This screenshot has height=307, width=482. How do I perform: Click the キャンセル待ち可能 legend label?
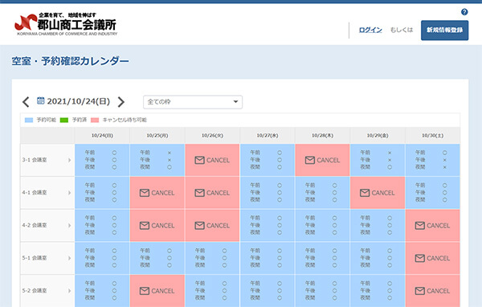(x=125, y=120)
